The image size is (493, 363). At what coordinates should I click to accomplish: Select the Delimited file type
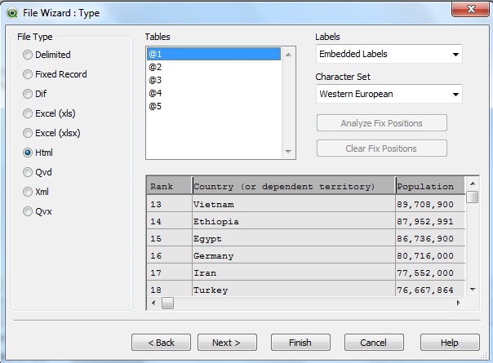[29, 55]
